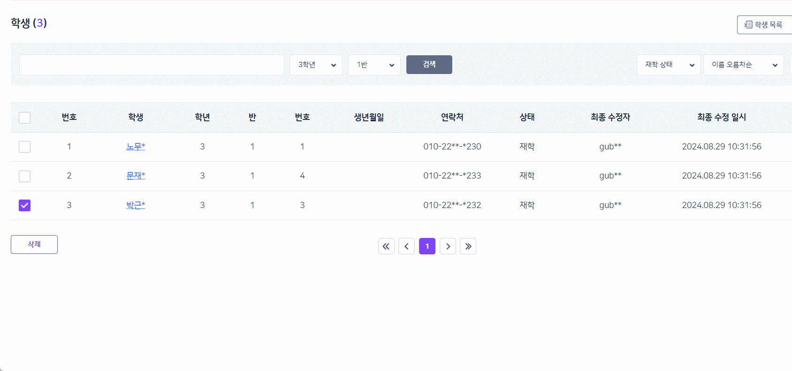Image resolution: width=792 pixels, height=371 pixels.
Task: Go to previous page arrow
Action: click(x=406, y=246)
